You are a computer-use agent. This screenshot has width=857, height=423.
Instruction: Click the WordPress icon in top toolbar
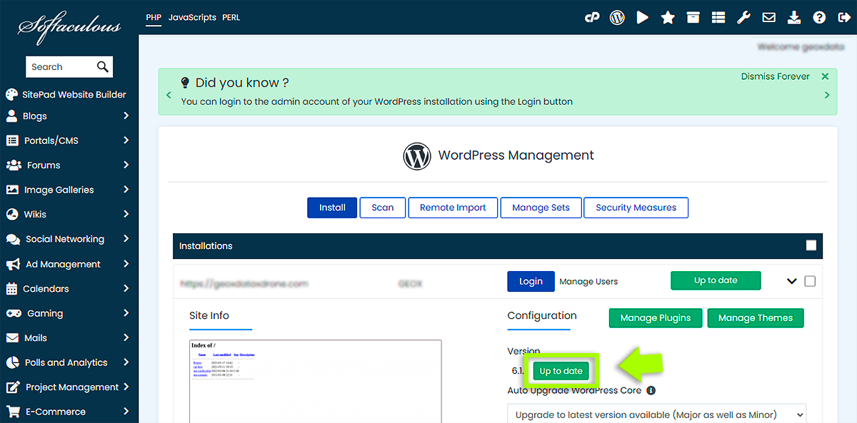617,18
